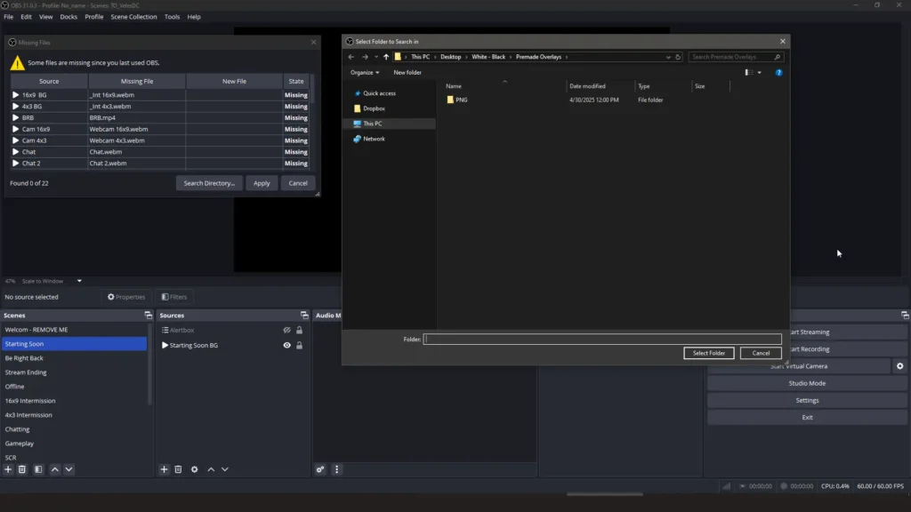Hide the Starting Soon BG source
The image size is (911, 512).
286,345
